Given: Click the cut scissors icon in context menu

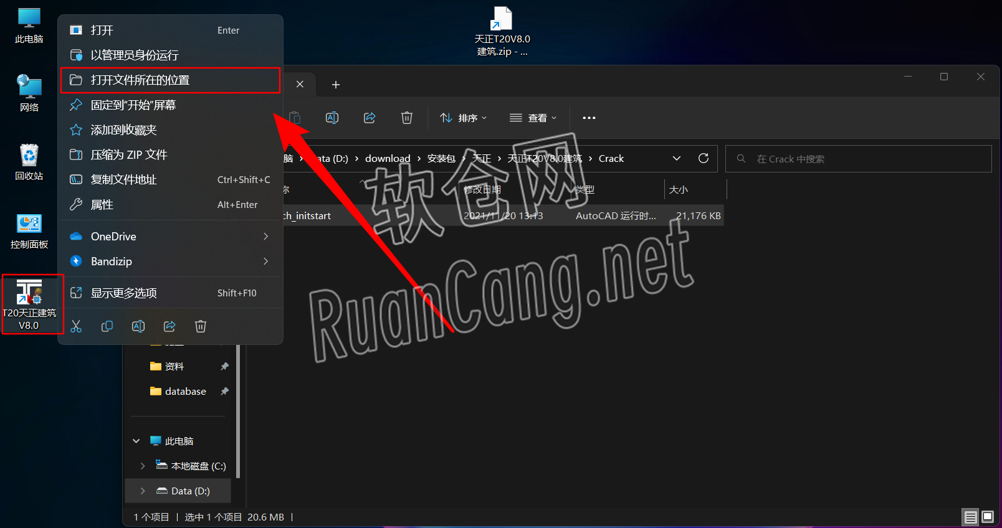Looking at the screenshot, I should (x=76, y=326).
